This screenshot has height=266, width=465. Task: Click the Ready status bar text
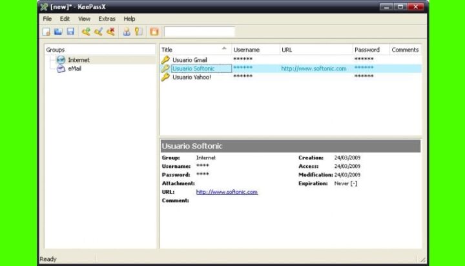click(x=48, y=259)
